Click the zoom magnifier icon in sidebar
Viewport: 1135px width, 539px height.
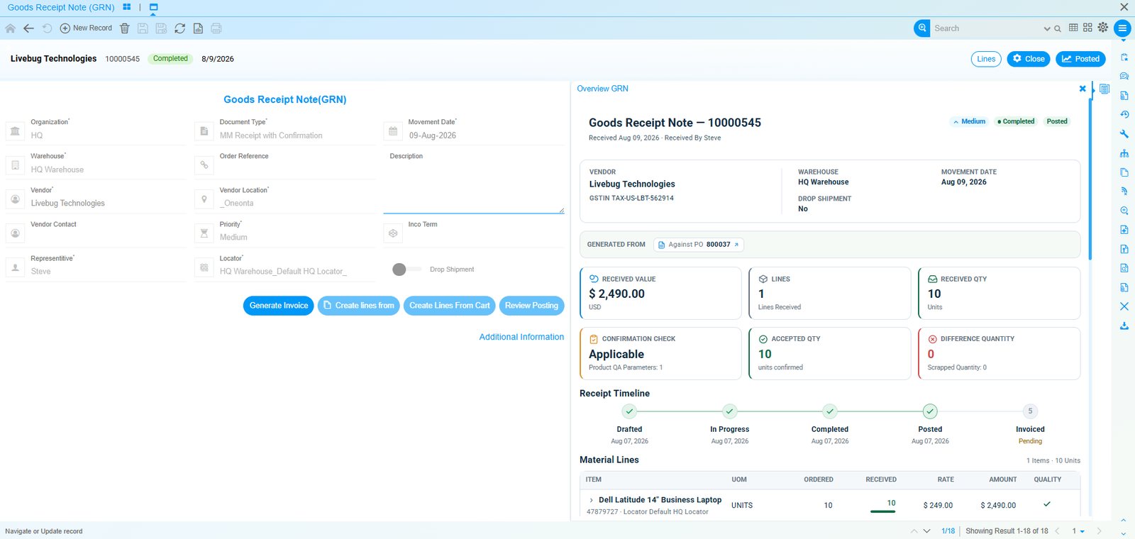[x=1124, y=211]
